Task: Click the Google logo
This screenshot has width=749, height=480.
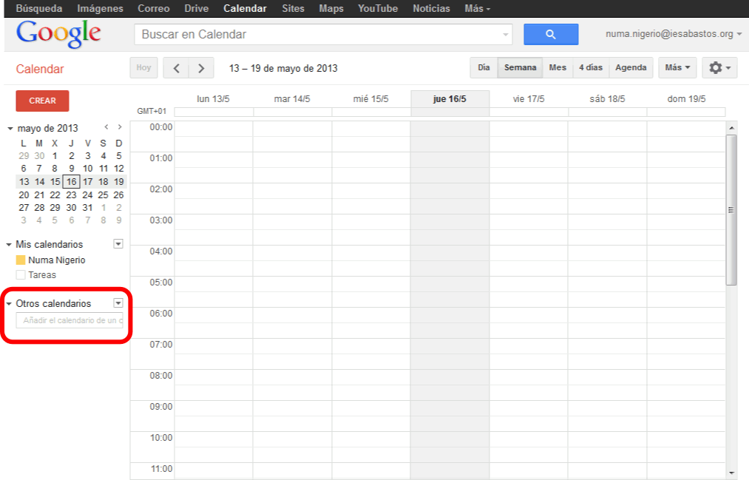Action: pyautogui.click(x=58, y=34)
